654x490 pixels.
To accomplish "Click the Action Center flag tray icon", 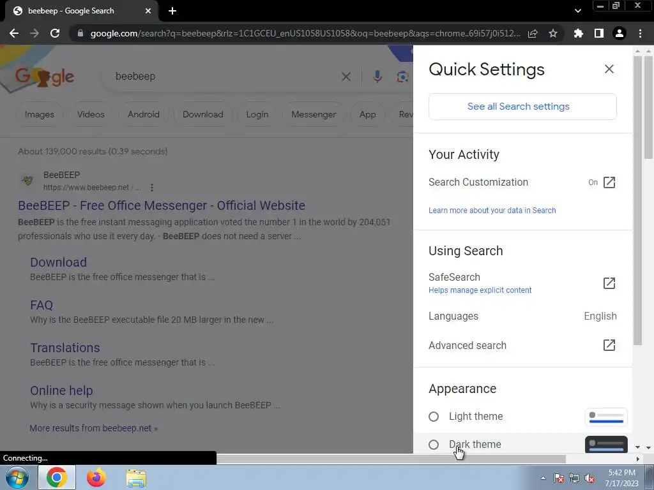I will coord(558,479).
